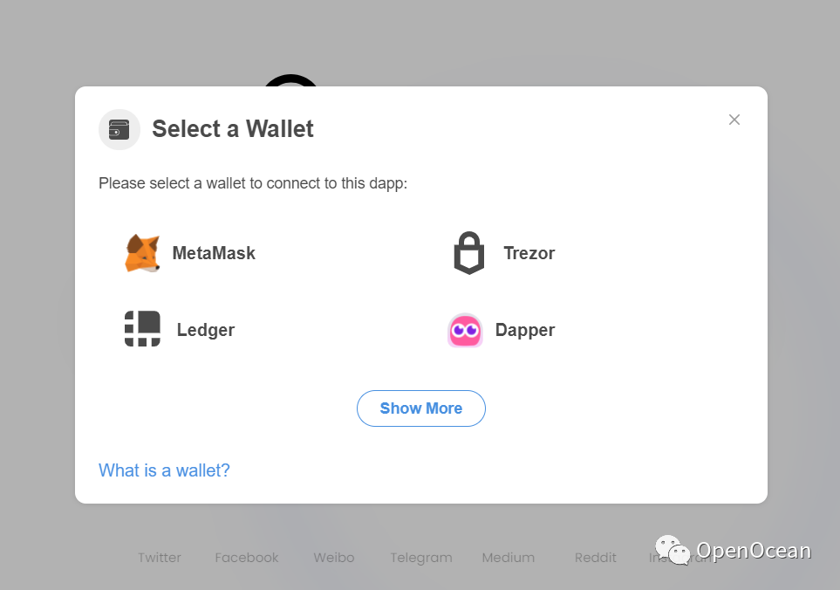Open the Weibo social link
The image size is (840, 590).
coord(333,557)
